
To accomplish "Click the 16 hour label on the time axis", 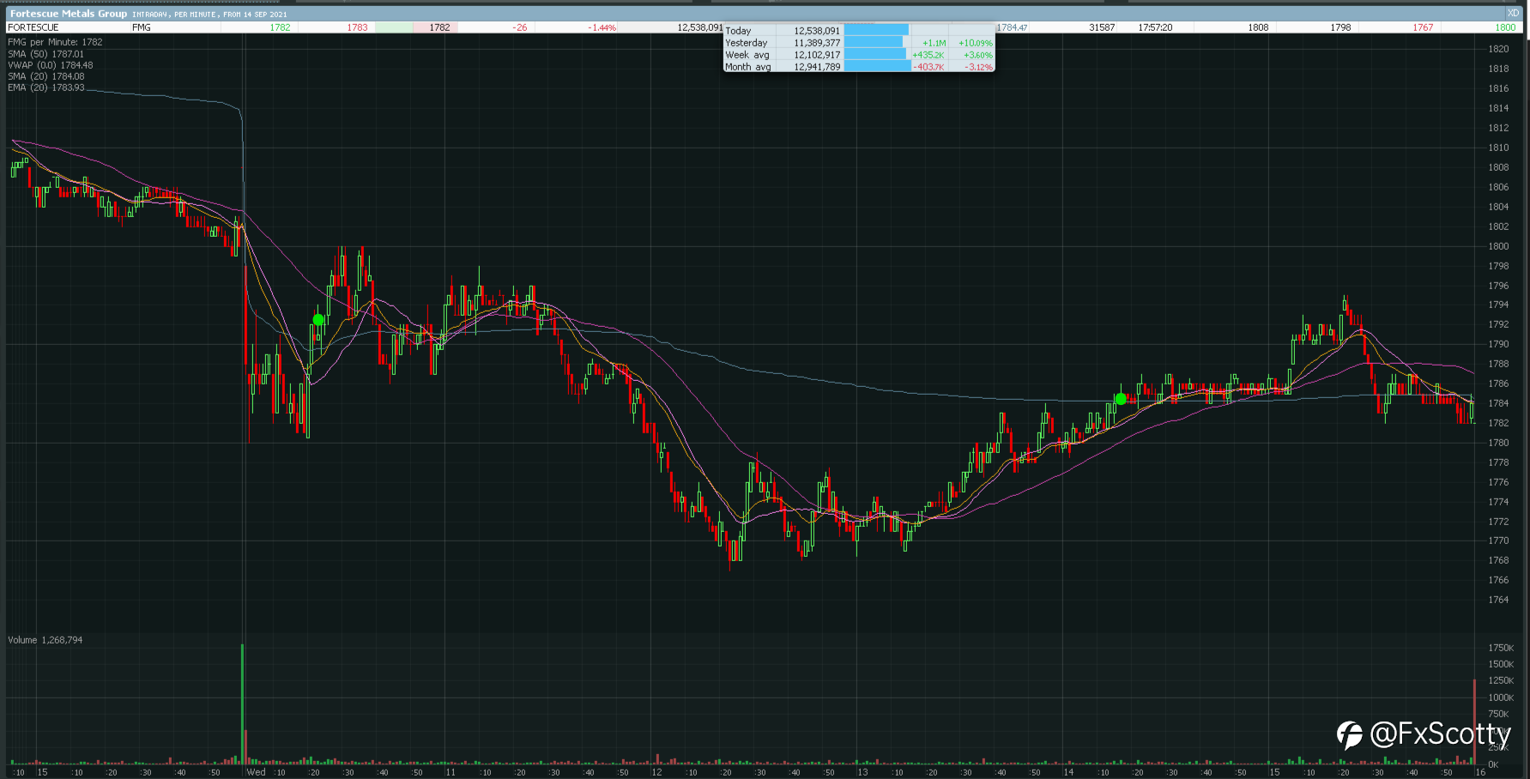I will [x=1480, y=772].
